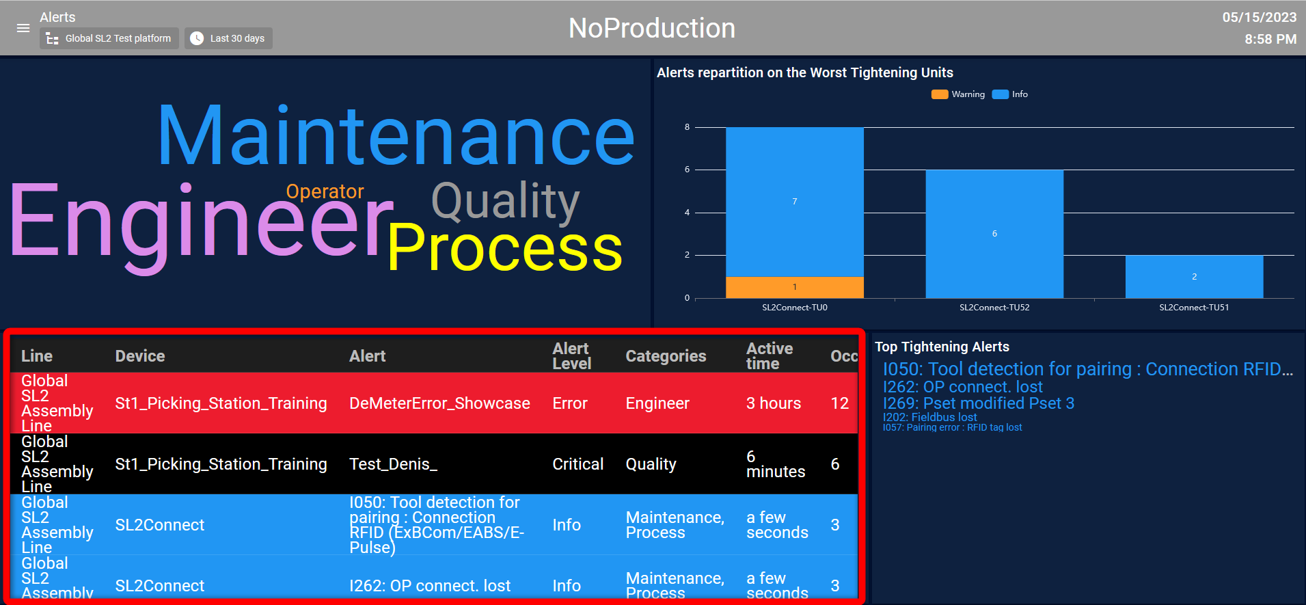Sort table by Device column header

click(x=140, y=356)
